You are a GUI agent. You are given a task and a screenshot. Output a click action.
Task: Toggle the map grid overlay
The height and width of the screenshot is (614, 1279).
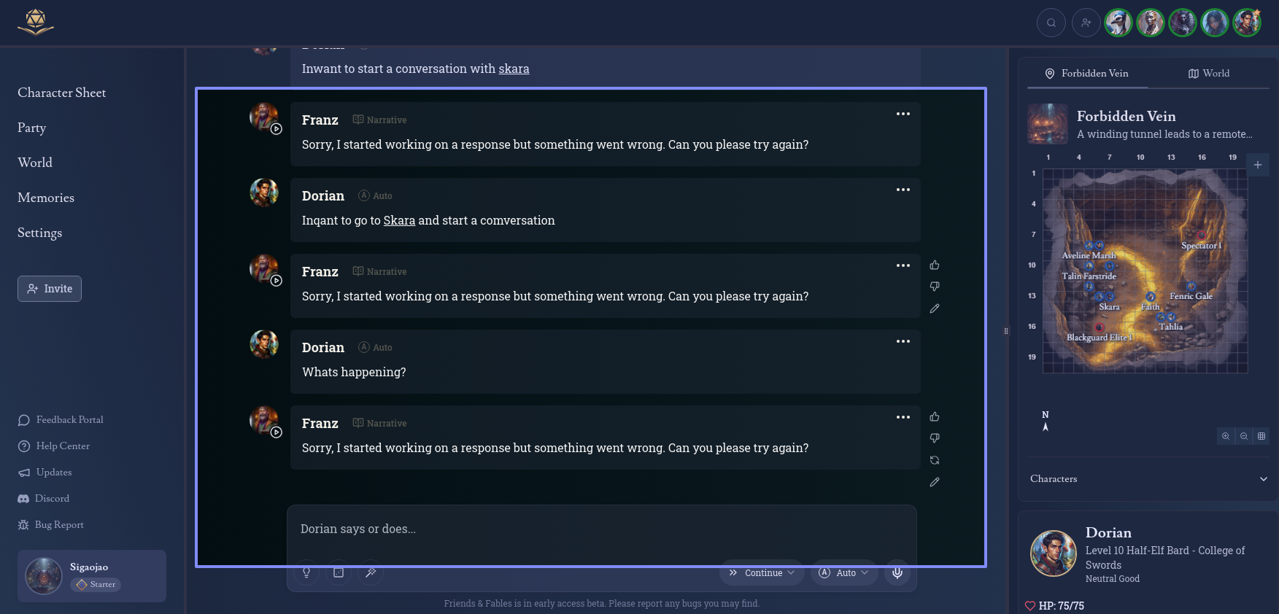point(1261,436)
